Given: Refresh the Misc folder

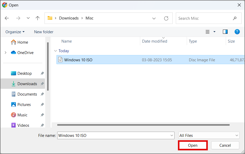Looking at the screenshot, I should click(166, 18).
